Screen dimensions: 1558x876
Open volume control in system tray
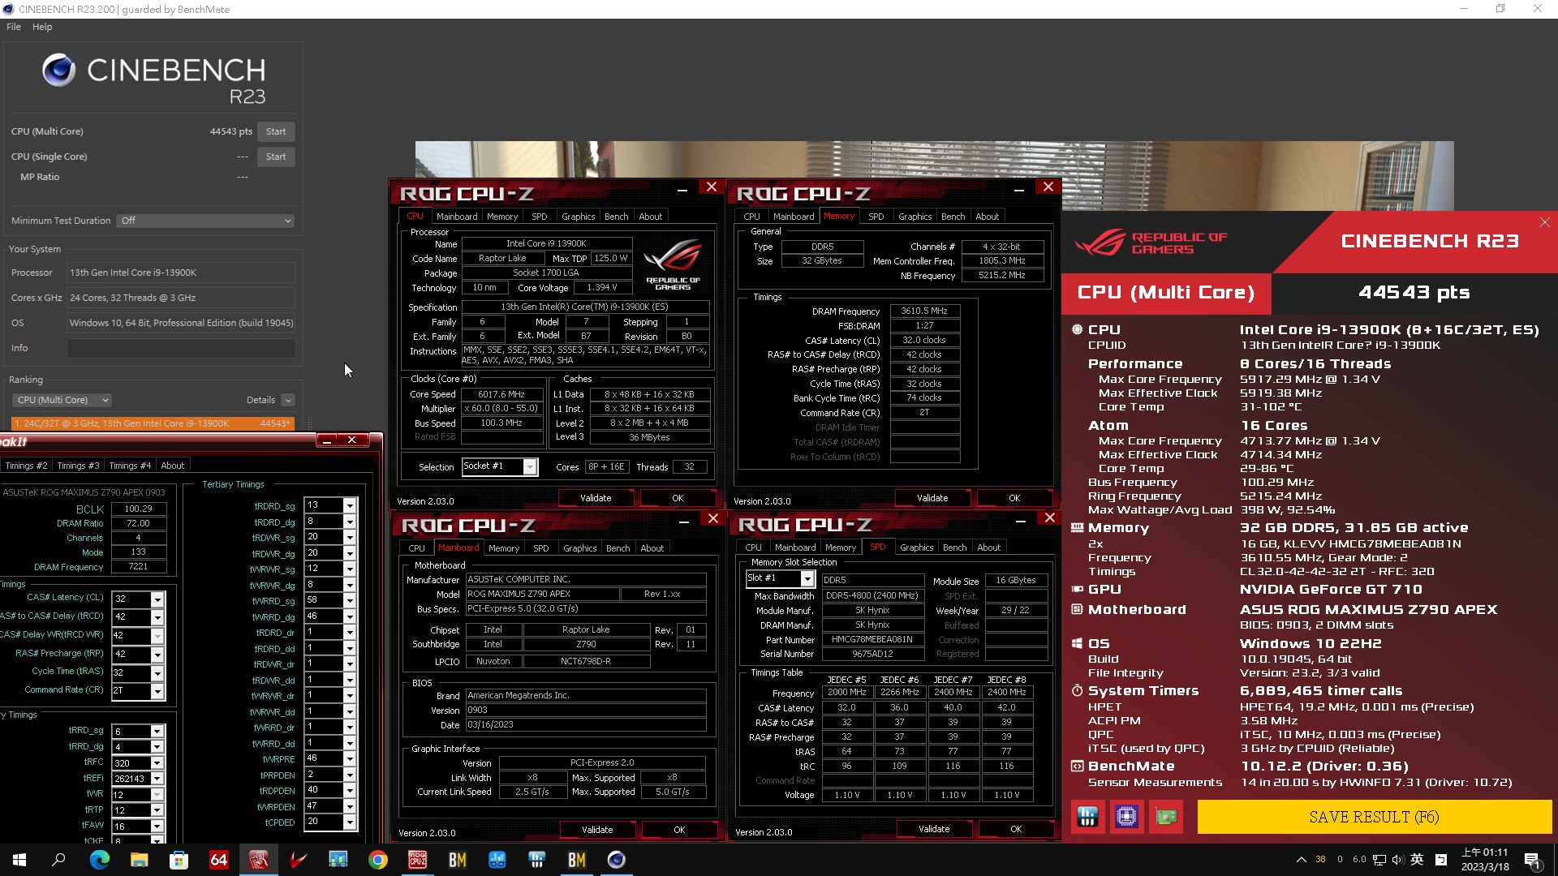[x=1397, y=860]
